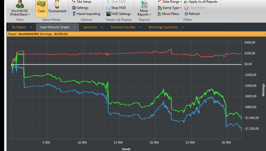Click Apply to all Reports

coord(201,2)
